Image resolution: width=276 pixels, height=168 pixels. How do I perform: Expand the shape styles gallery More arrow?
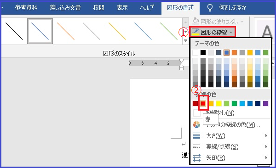(185, 41)
